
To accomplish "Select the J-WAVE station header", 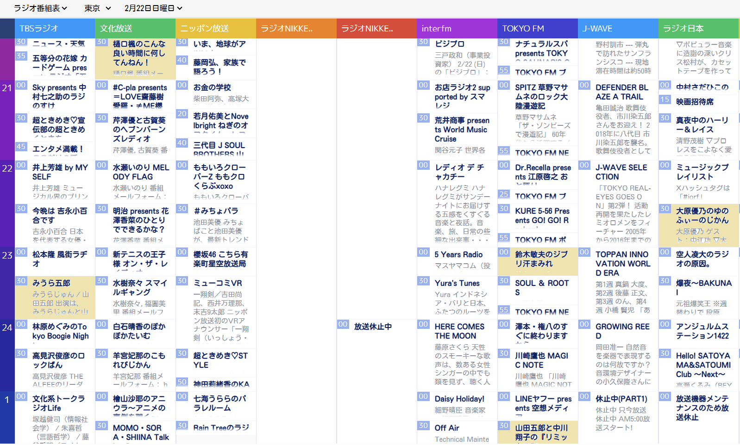I will (x=618, y=29).
